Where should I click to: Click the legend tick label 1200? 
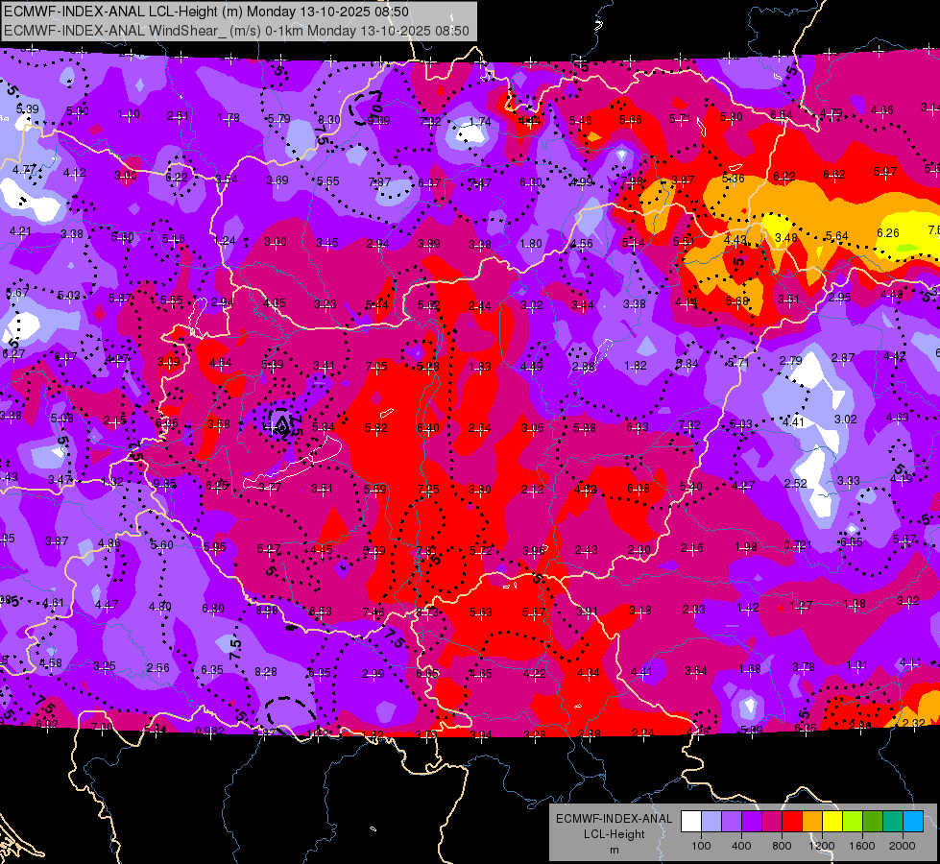822,846
